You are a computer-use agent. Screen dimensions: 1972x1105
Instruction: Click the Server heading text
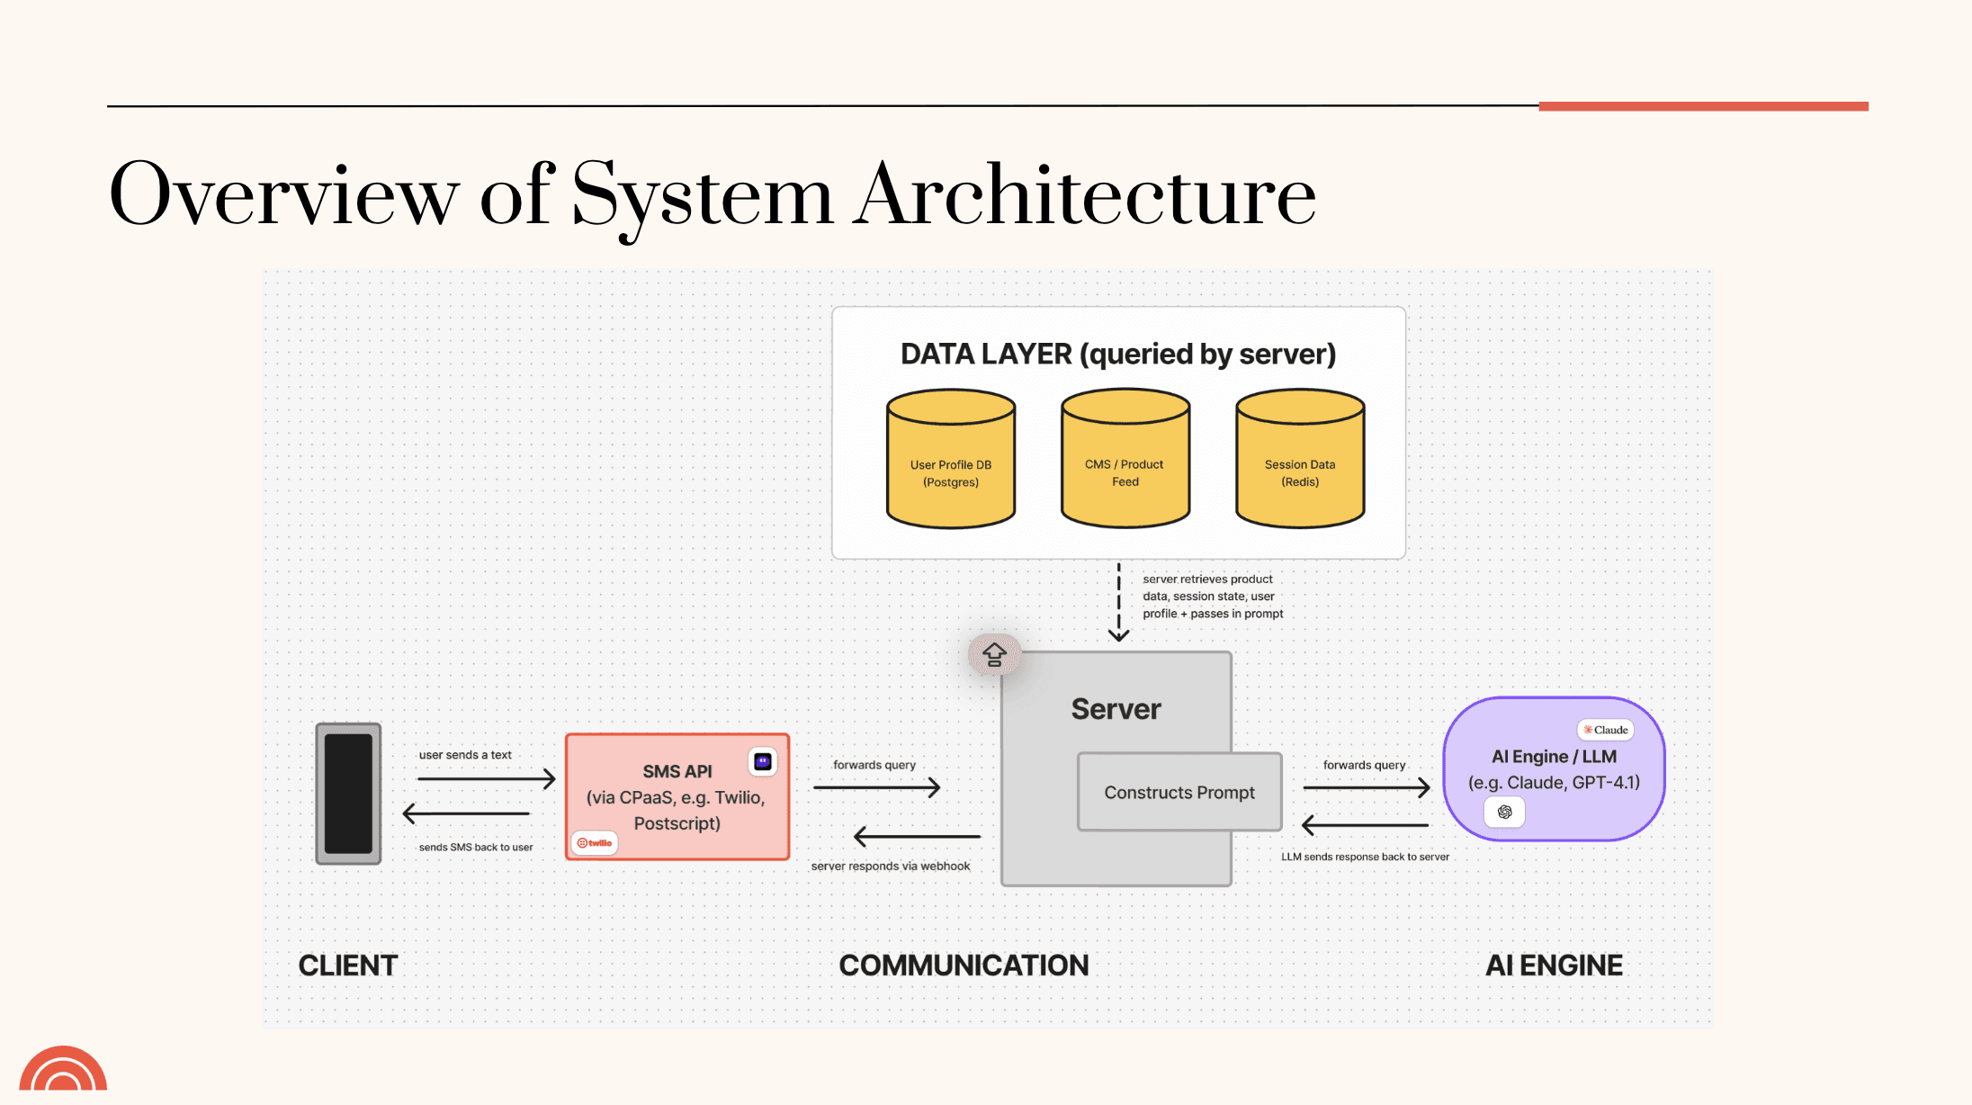1116,709
